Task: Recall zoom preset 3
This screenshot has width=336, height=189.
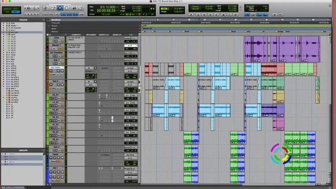Action: click(31, 14)
